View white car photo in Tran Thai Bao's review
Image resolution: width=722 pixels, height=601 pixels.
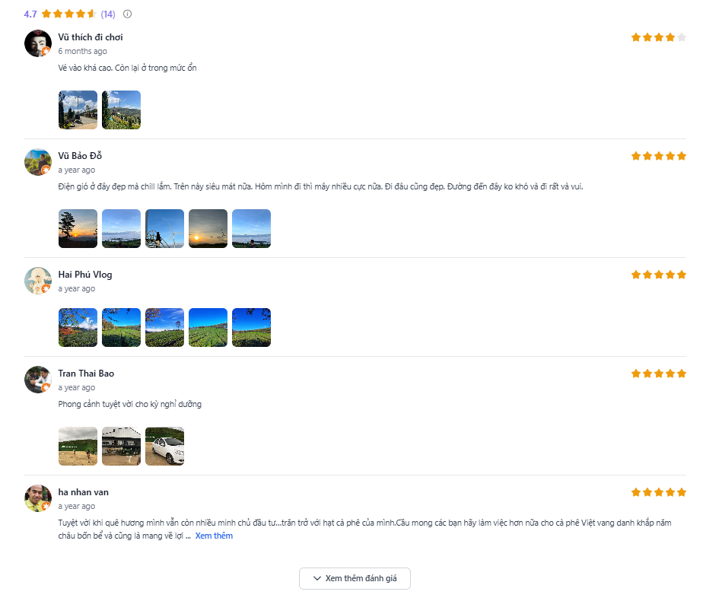(164, 447)
